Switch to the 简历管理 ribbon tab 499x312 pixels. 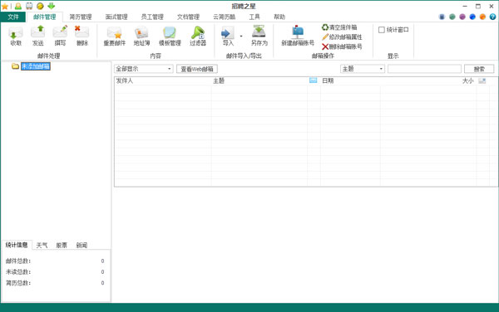[81, 17]
